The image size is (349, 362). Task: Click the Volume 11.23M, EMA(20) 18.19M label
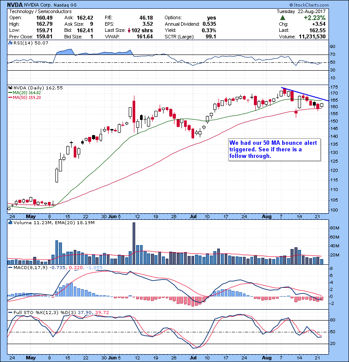click(x=54, y=223)
